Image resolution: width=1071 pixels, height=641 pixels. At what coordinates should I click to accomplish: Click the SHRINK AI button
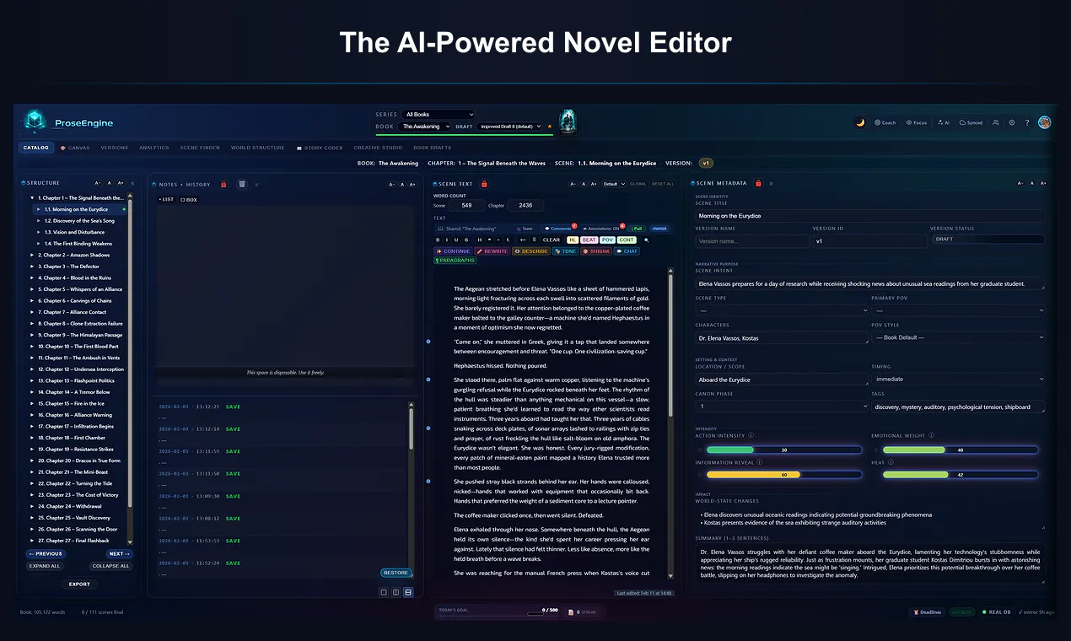pos(596,251)
